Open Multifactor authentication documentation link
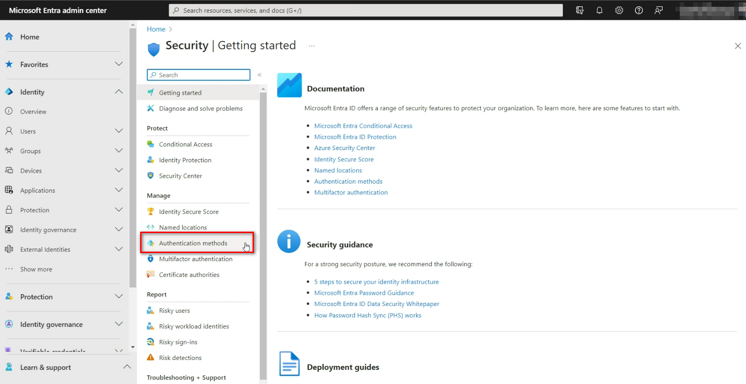 click(351, 192)
